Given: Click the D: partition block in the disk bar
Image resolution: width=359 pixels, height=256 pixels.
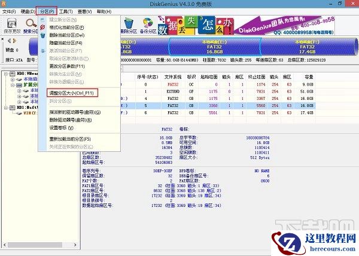Looking at the screenshot, I should tap(144, 47).
